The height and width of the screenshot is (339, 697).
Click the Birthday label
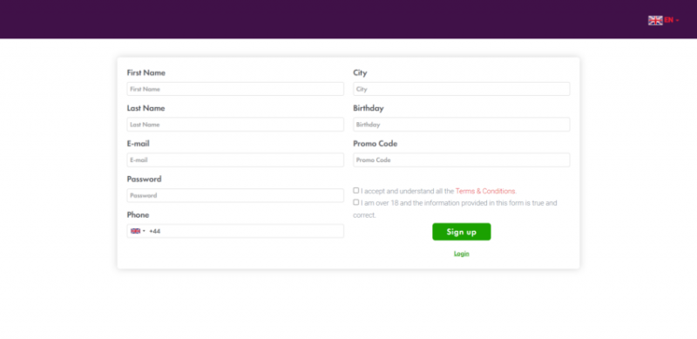click(369, 108)
